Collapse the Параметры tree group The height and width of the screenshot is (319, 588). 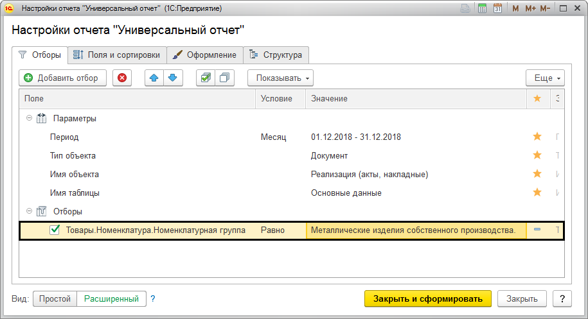pyautogui.click(x=29, y=119)
